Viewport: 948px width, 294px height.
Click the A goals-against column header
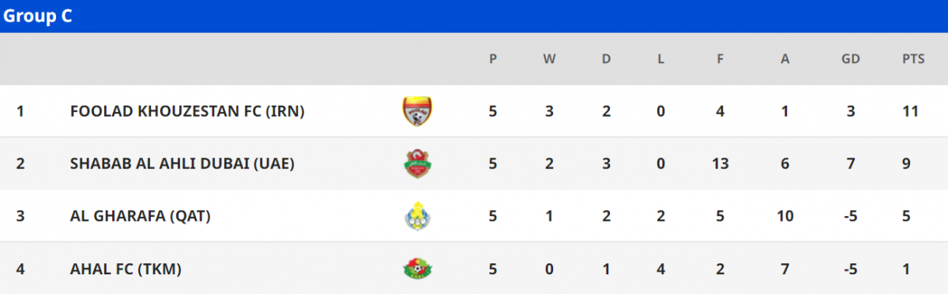785,59
